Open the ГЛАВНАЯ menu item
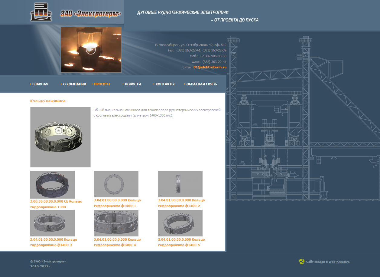 point(40,84)
